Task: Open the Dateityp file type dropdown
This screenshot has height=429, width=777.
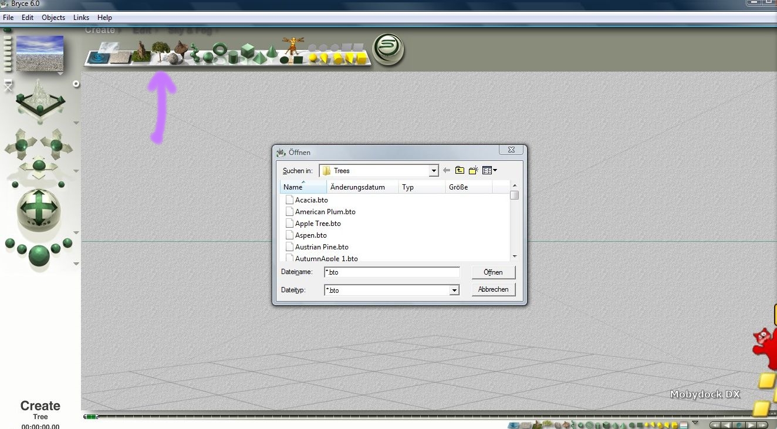Action: pos(454,290)
